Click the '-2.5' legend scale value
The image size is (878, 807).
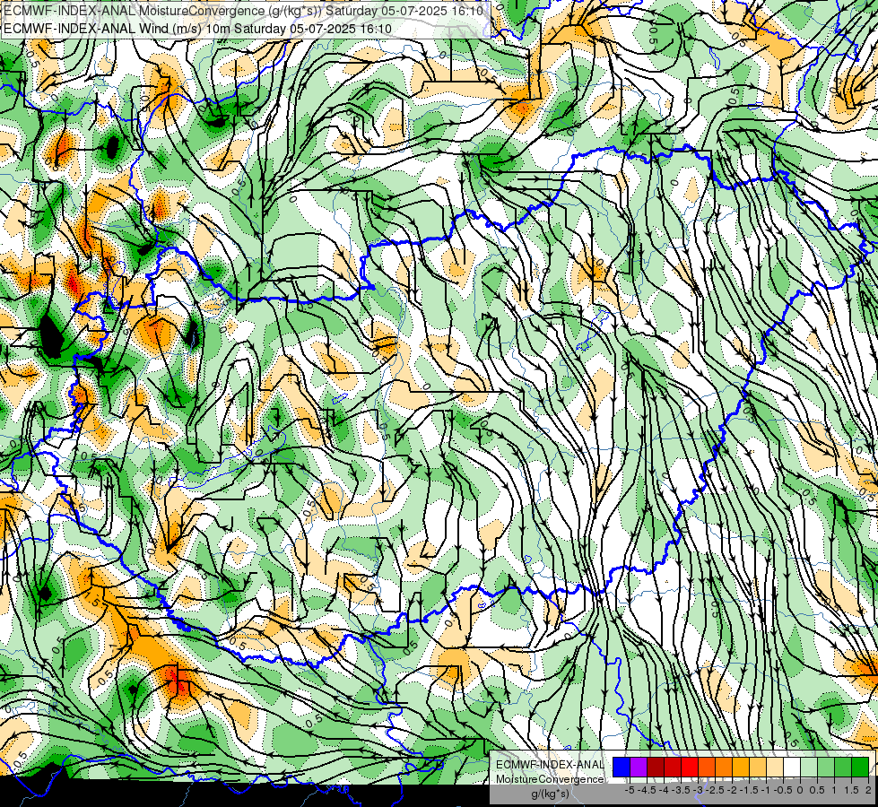pyautogui.click(x=715, y=790)
